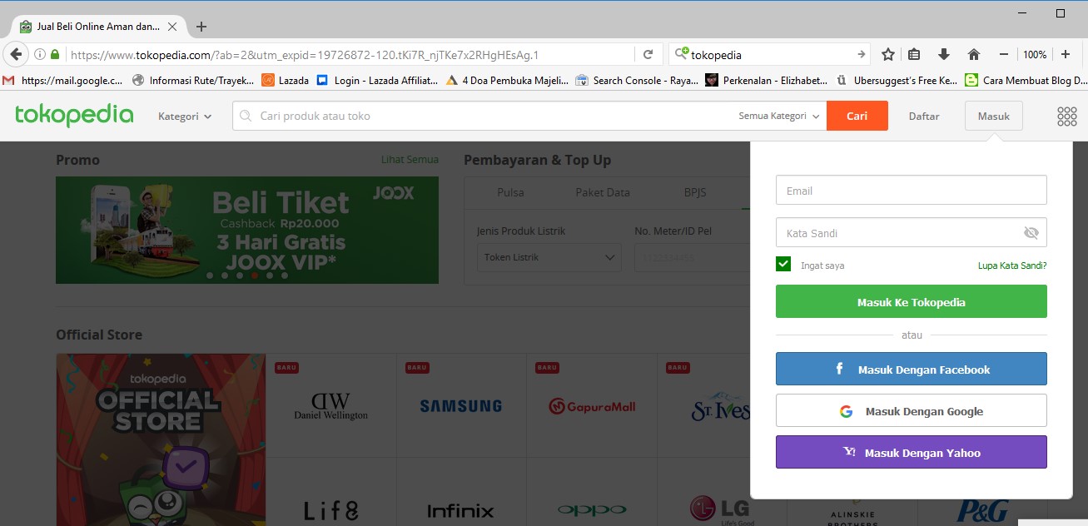Open the Search Console bookmark
1088x526 pixels.
(637, 81)
